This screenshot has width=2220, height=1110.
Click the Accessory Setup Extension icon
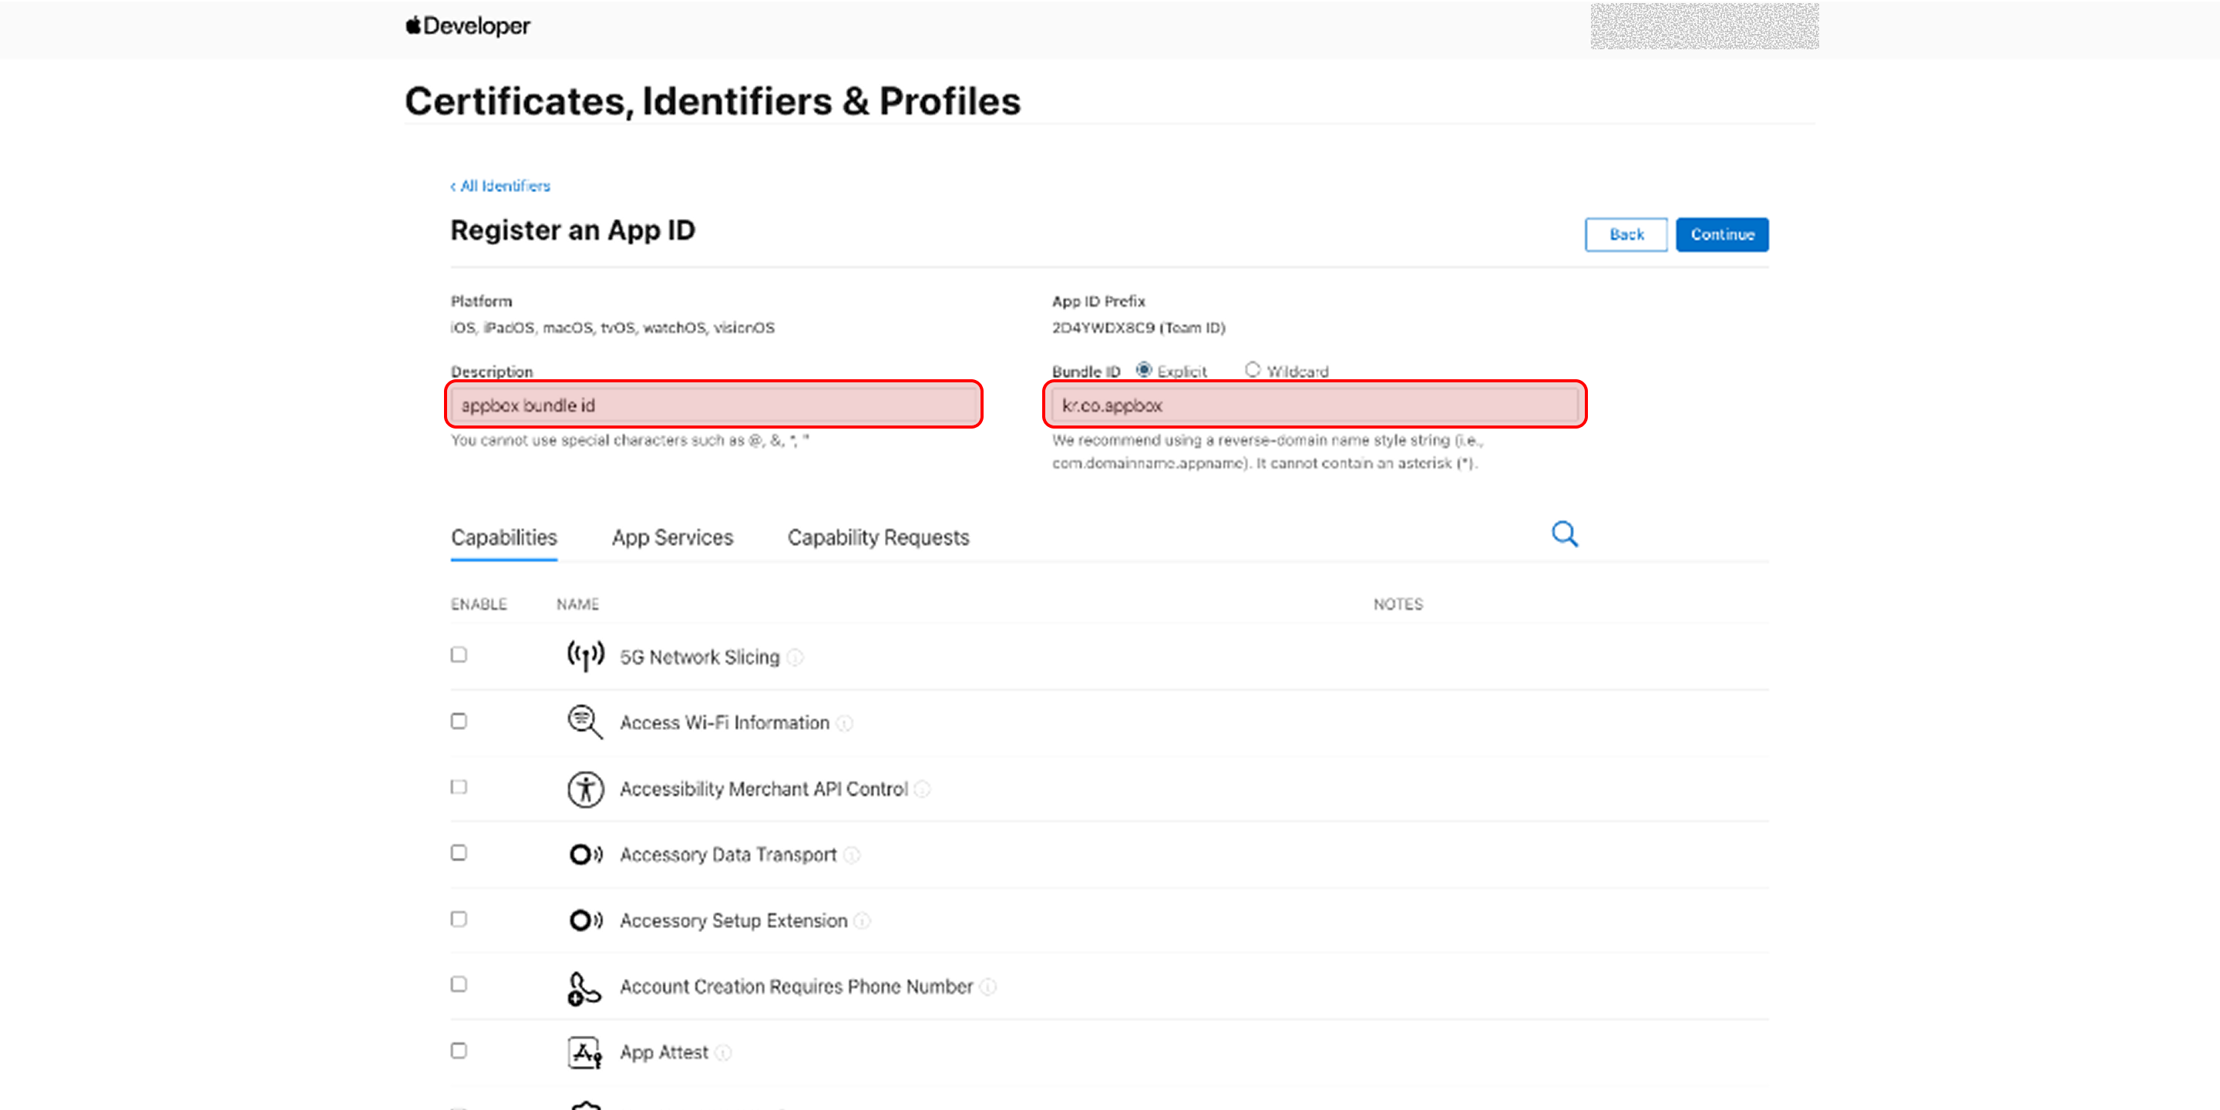click(585, 920)
